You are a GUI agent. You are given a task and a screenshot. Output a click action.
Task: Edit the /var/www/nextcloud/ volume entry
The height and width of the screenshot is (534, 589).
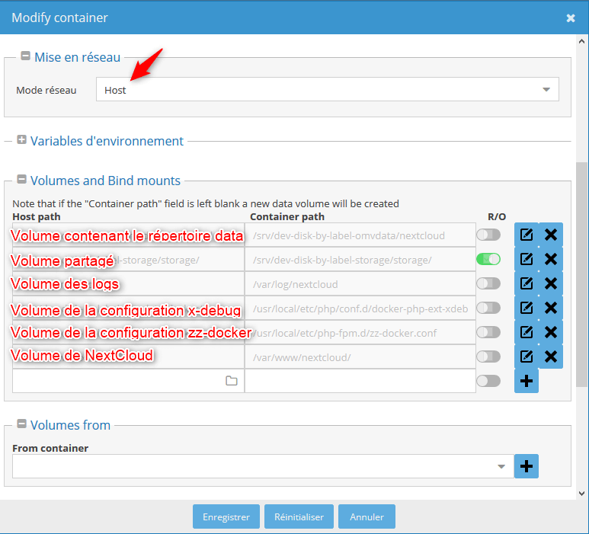click(526, 357)
